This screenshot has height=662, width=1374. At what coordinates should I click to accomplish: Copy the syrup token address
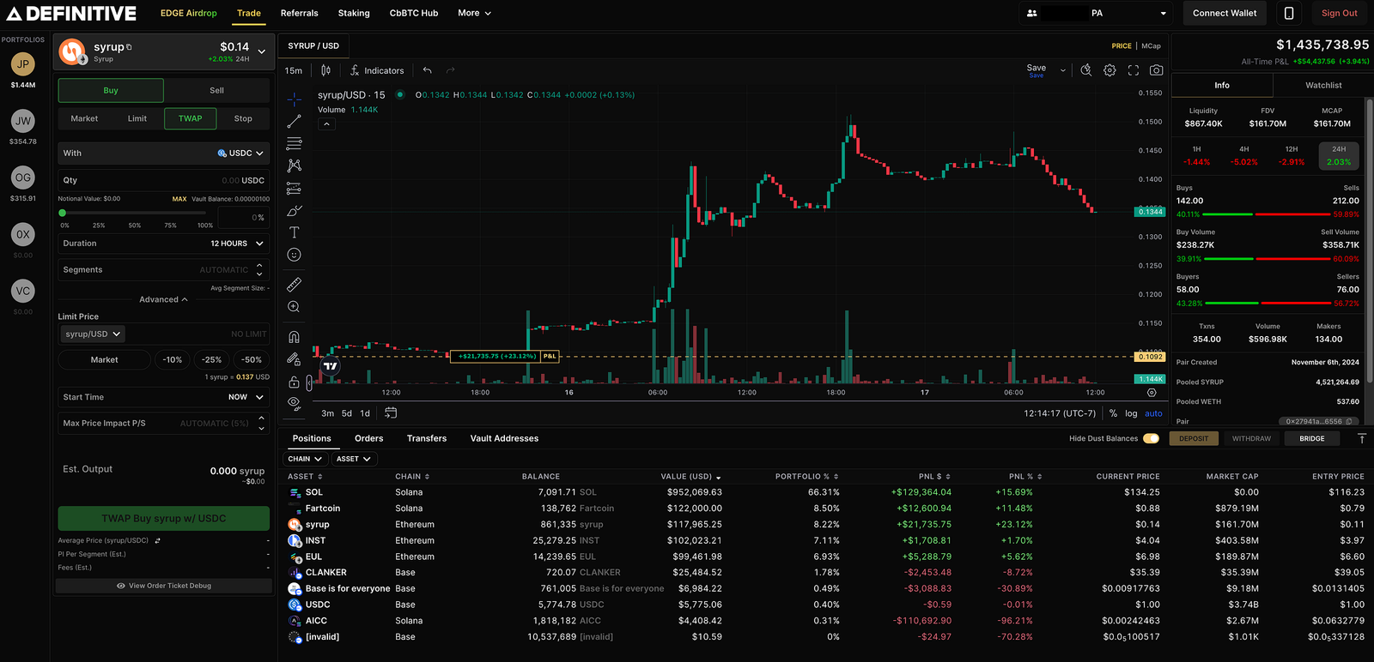[x=130, y=47]
